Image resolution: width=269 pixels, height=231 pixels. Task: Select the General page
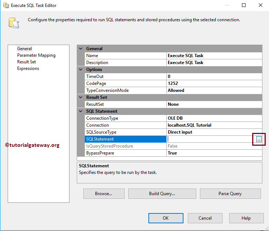pyautogui.click(x=24, y=49)
